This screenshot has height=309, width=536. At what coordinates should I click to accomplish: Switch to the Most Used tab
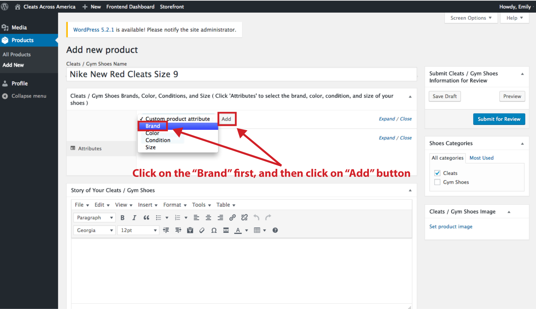click(x=481, y=158)
